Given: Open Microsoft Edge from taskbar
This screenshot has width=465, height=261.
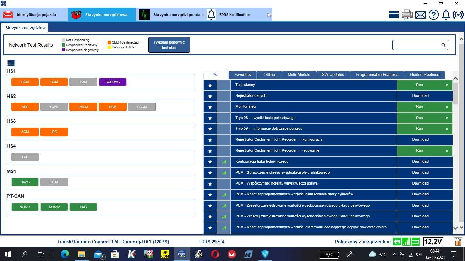Looking at the screenshot, I should [65, 254].
